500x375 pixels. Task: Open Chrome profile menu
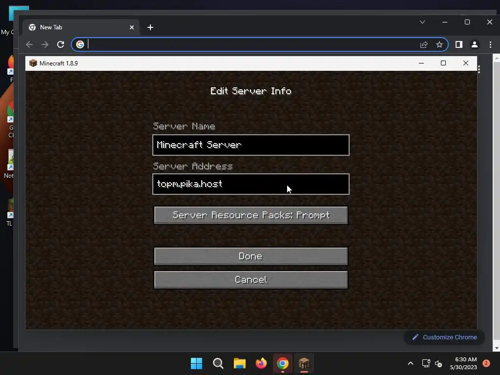[x=475, y=44]
